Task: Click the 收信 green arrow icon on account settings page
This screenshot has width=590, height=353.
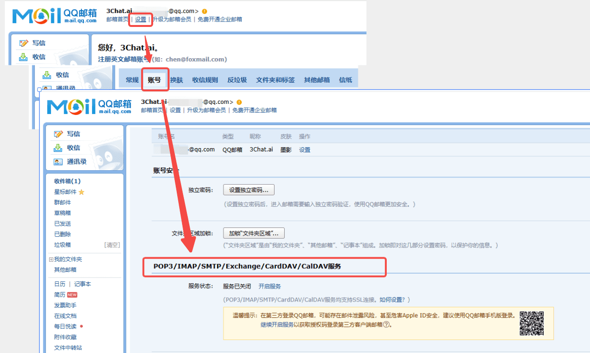Action: 58,148
